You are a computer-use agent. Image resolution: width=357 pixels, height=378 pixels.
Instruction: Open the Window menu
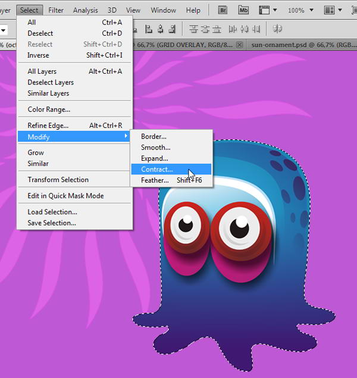click(163, 10)
